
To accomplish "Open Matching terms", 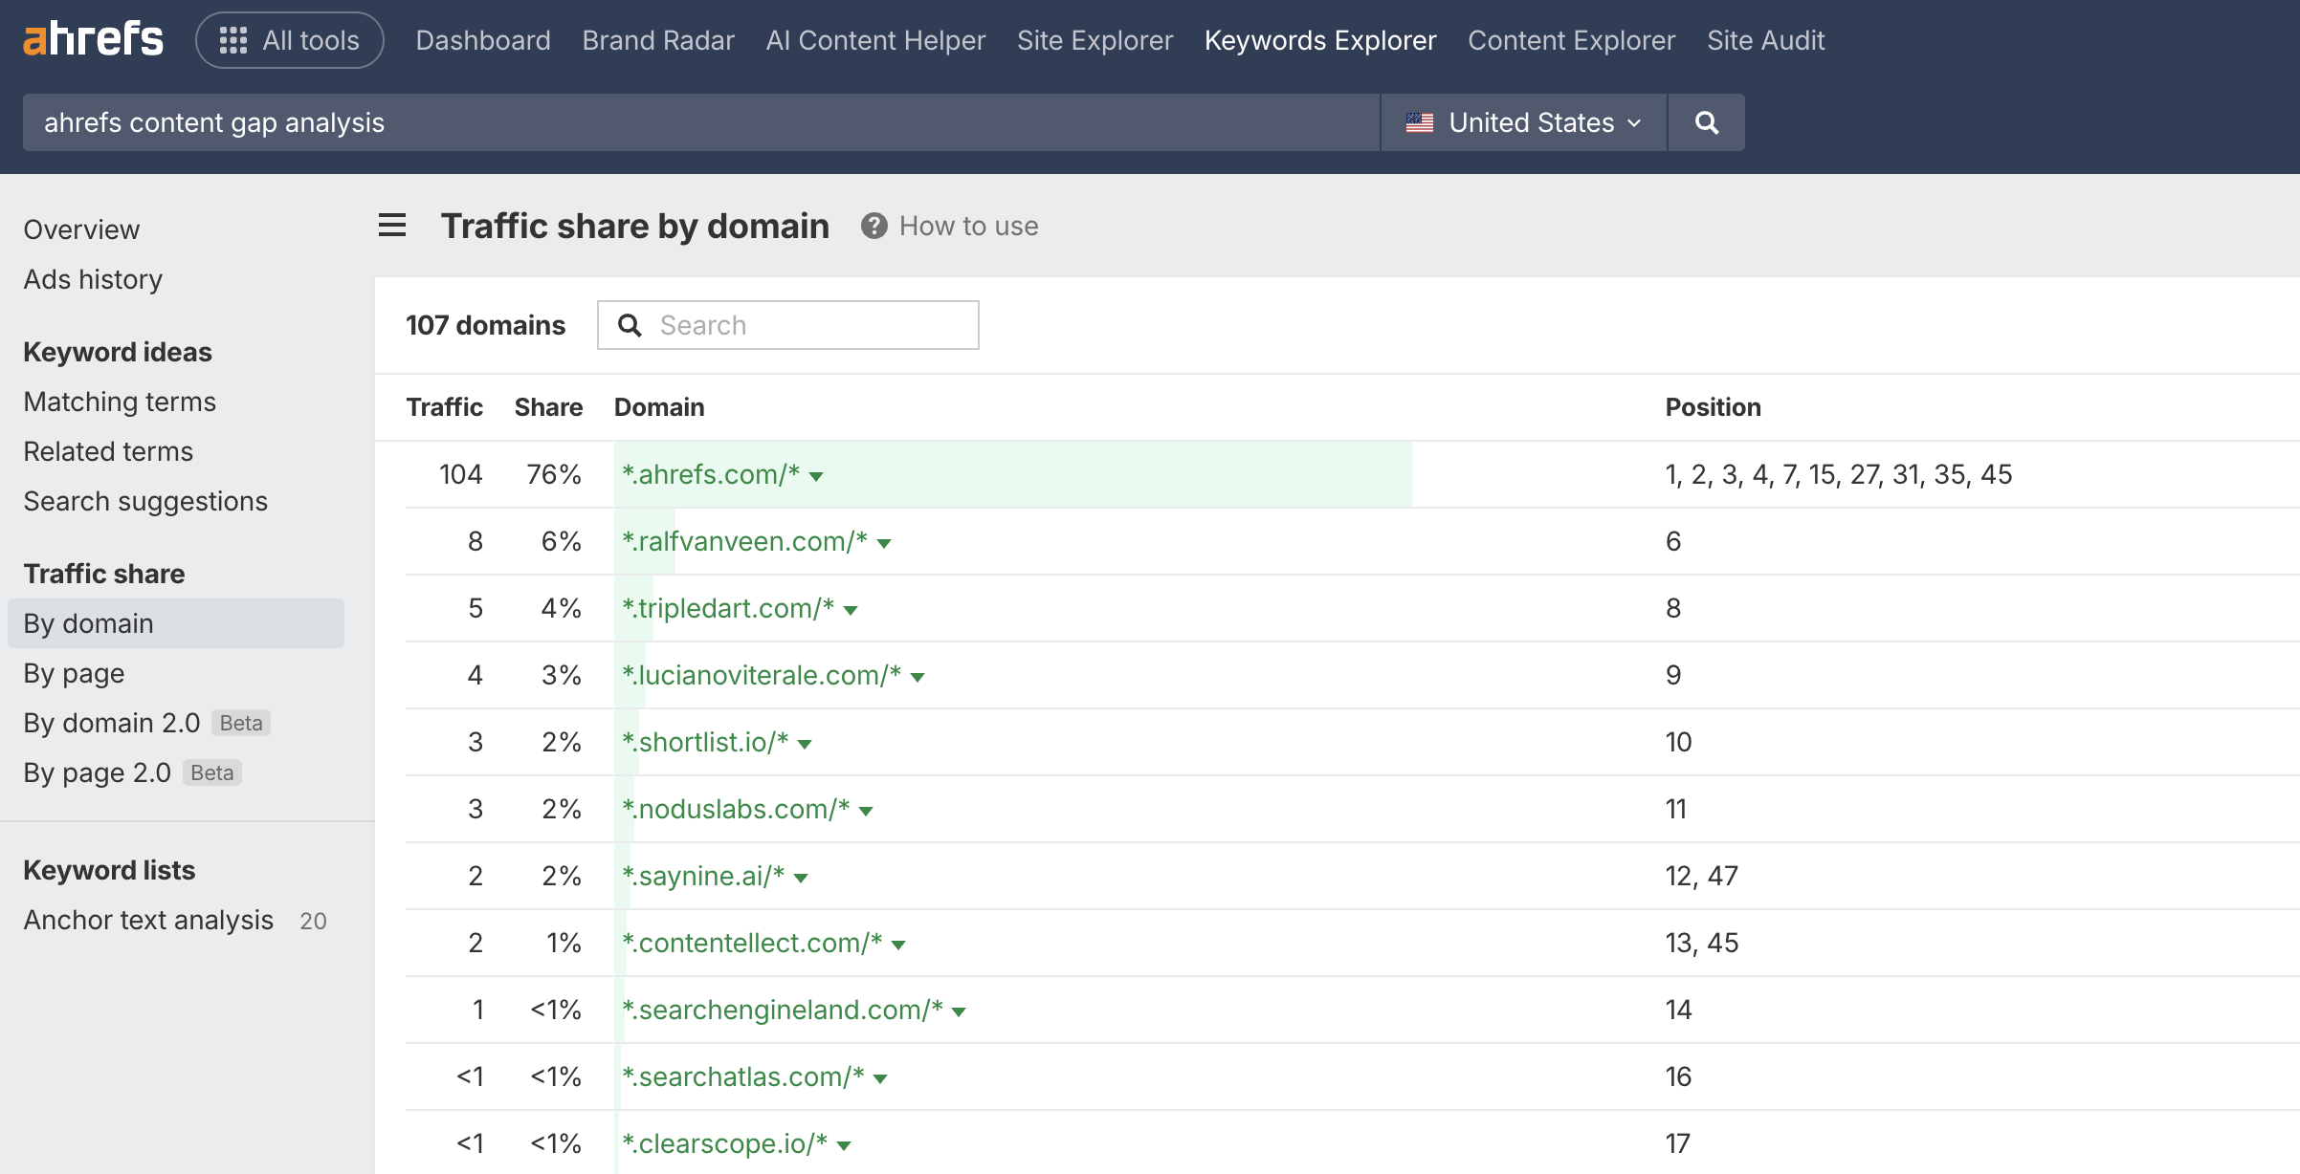I will click(120, 402).
